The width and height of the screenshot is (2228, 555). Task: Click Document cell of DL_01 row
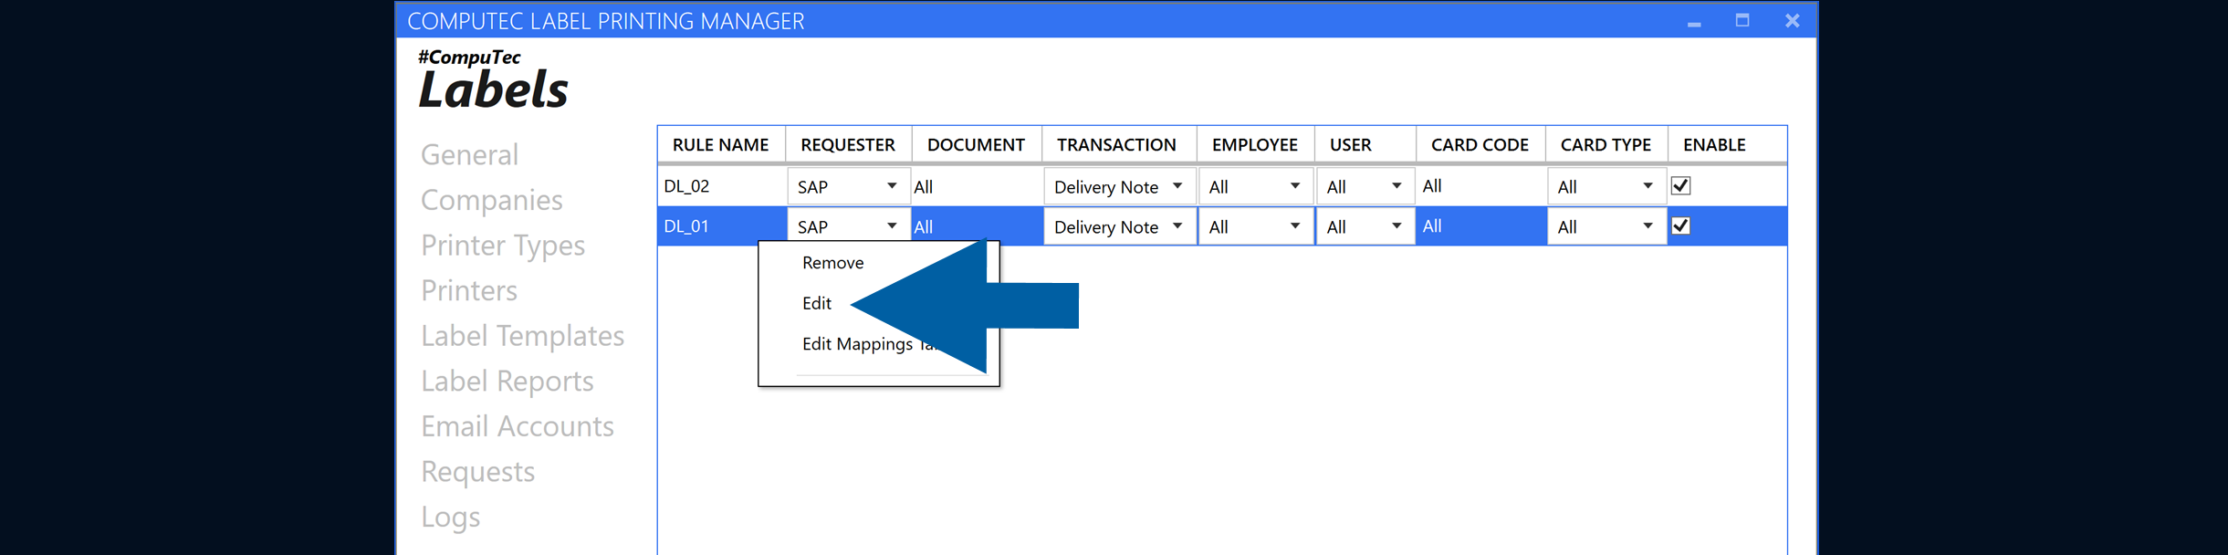coord(977,226)
